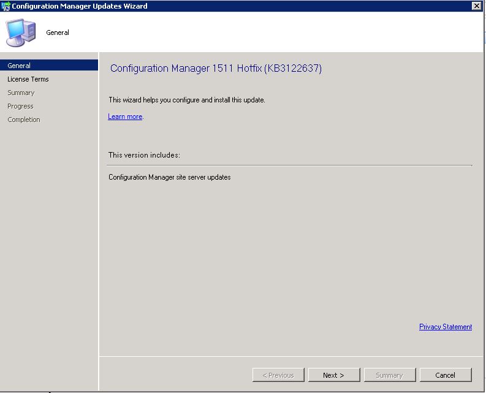Click the General label in the header banner
486x393 pixels.
click(58, 32)
